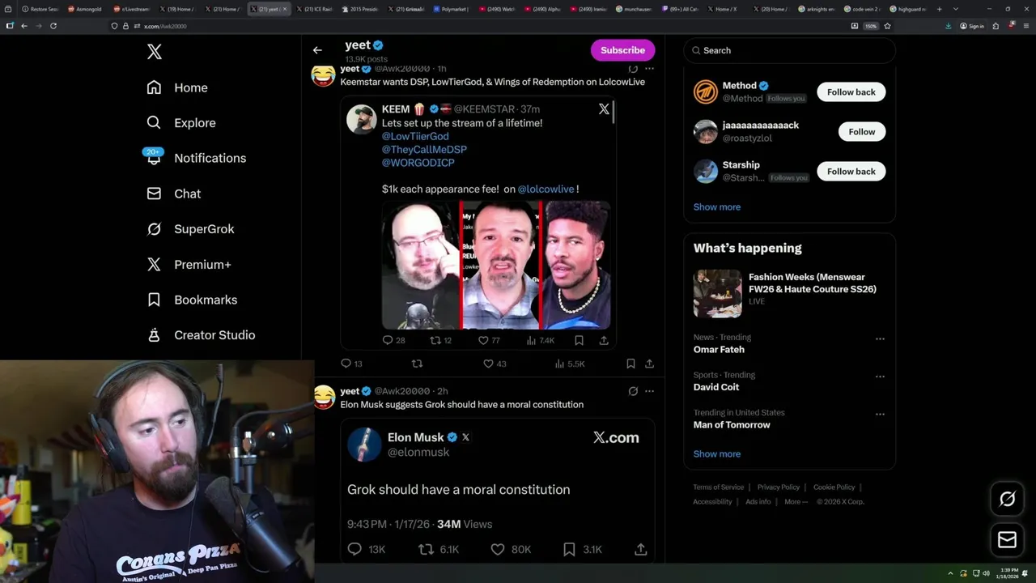The image size is (1036, 583).
Task: Reply to KEEMSTAR's quoted tweet with 28 replies
Action: (x=393, y=340)
